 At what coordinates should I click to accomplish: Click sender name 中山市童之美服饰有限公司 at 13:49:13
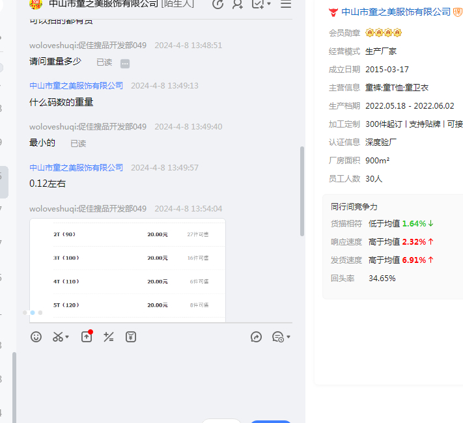click(76, 85)
